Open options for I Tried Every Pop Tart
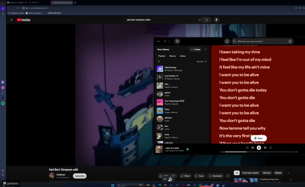 pyautogui.click(x=291, y=180)
